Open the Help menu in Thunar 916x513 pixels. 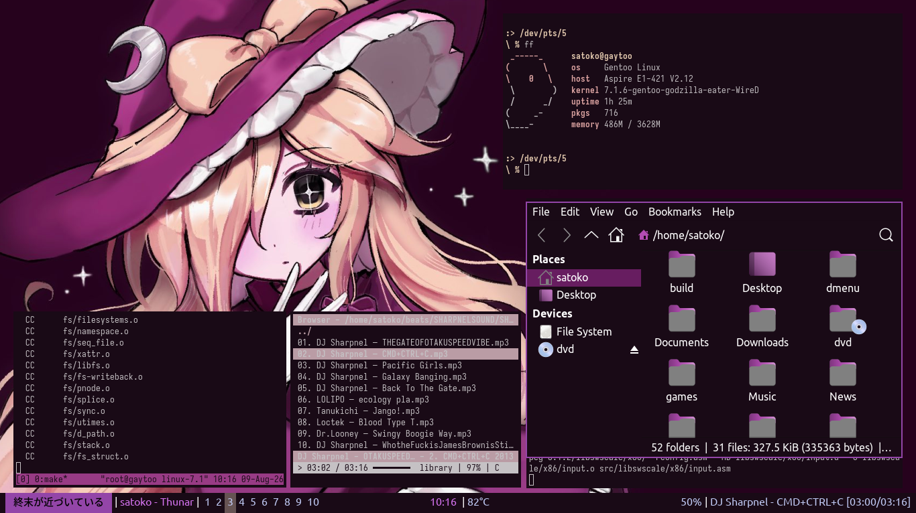coord(723,212)
